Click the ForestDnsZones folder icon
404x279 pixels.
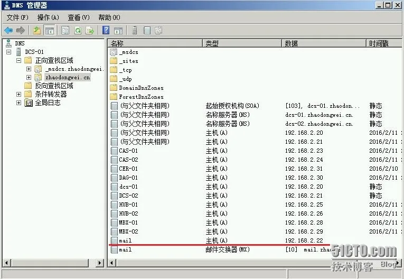114,97
